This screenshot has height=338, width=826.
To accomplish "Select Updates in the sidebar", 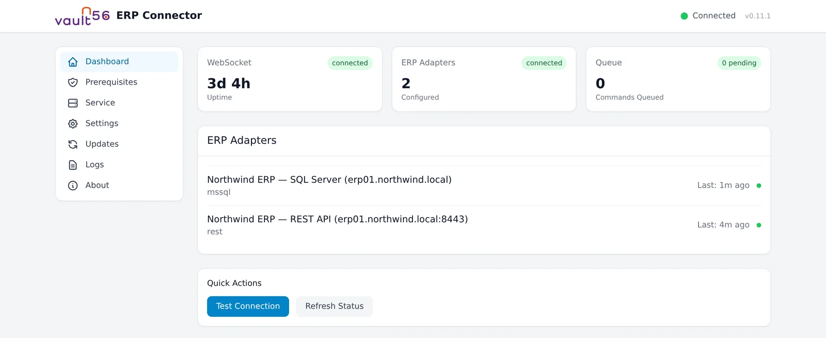I will click(119, 144).
